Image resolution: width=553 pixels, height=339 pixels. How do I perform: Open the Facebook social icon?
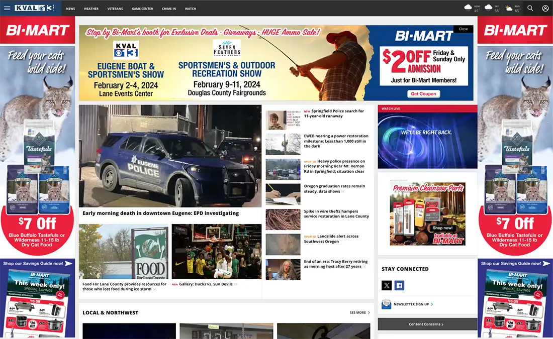399,285
